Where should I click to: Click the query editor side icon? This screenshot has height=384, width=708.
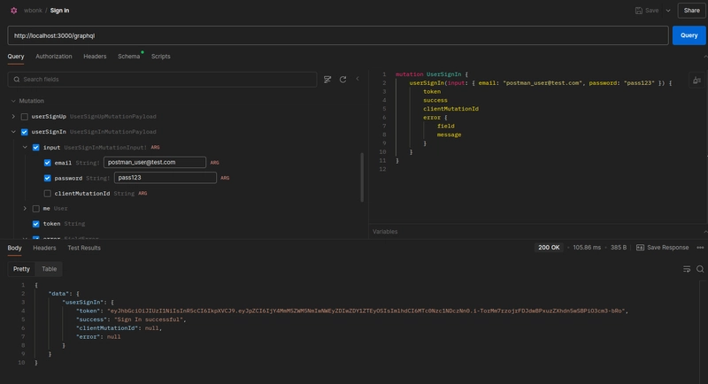pyautogui.click(x=696, y=81)
